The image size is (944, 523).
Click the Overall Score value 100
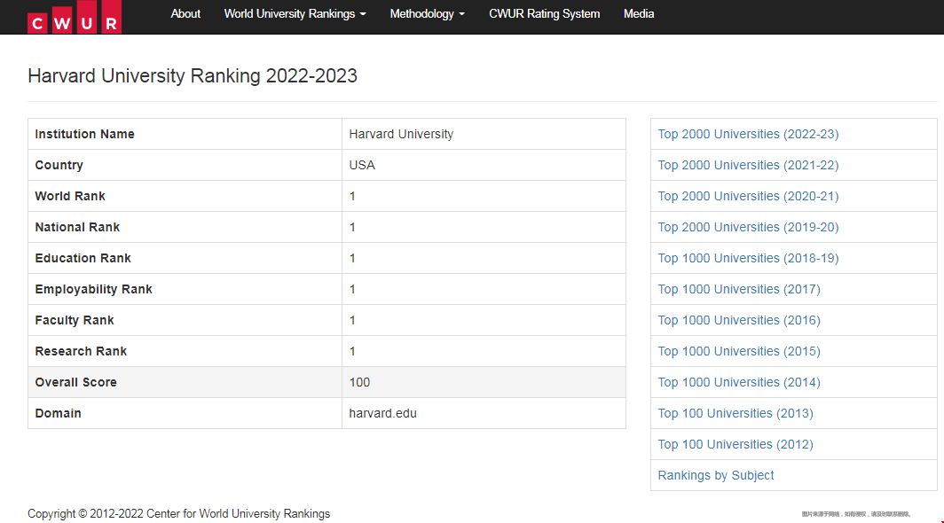click(x=359, y=382)
